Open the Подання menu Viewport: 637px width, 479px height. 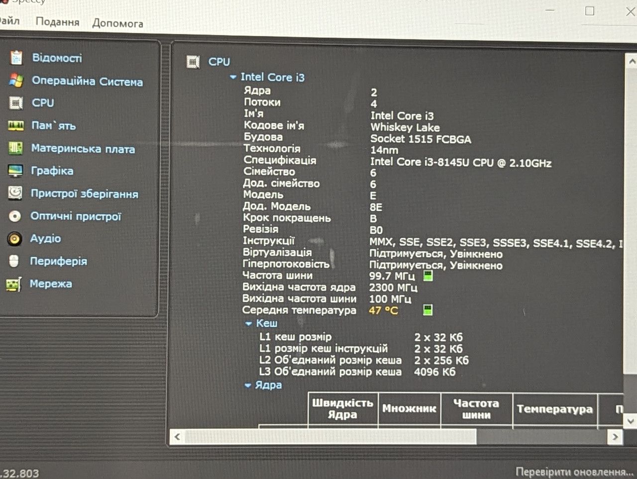pos(57,22)
